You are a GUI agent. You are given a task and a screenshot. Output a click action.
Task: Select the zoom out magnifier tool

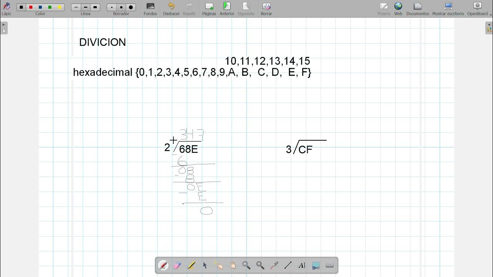[260, 265]
